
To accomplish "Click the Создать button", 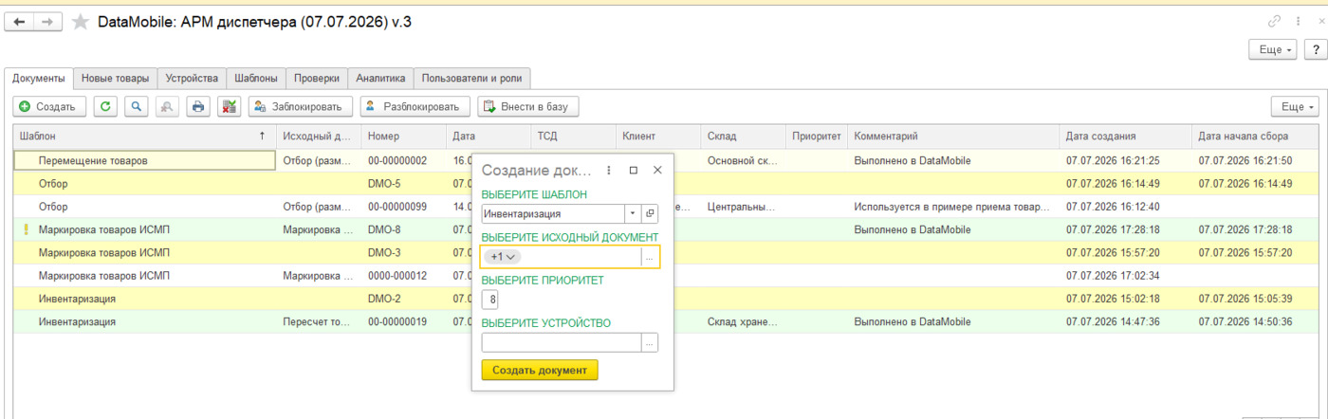I will tap(49, 107).
